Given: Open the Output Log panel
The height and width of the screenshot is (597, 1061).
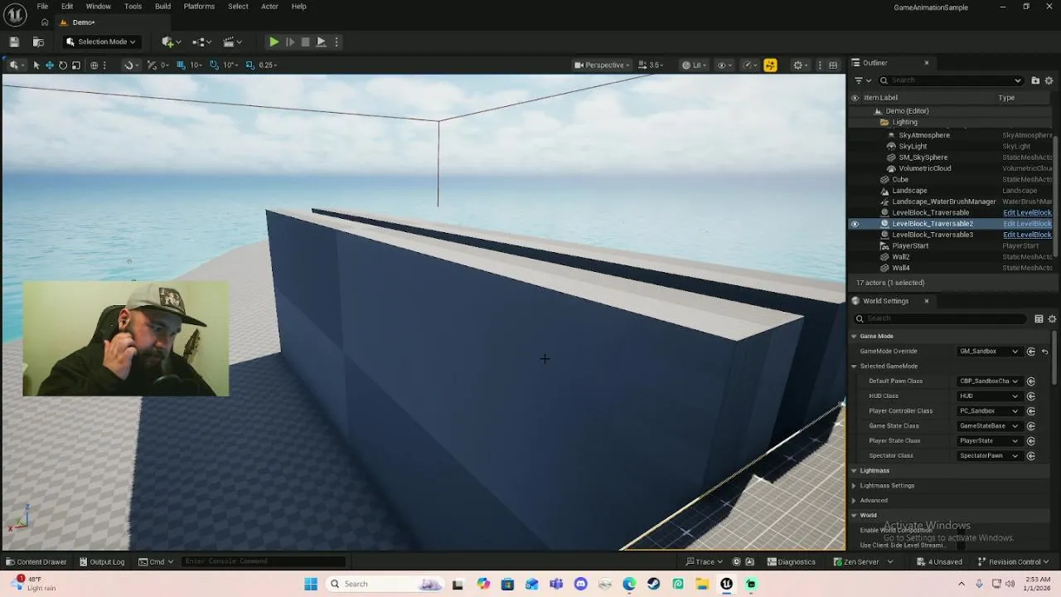Looking at the screenshot, I should (102, 562).
